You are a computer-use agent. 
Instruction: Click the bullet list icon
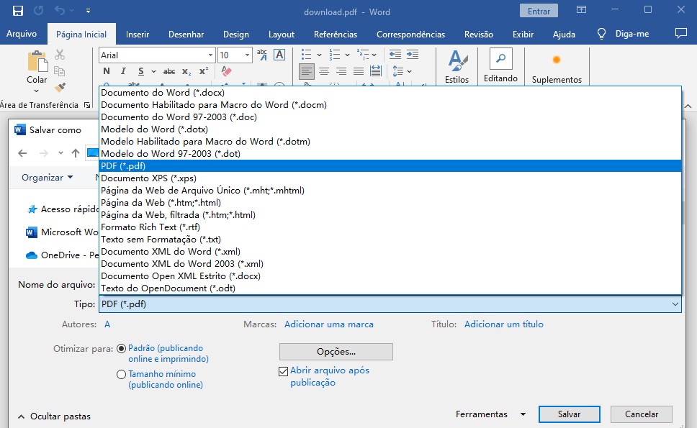306,55
